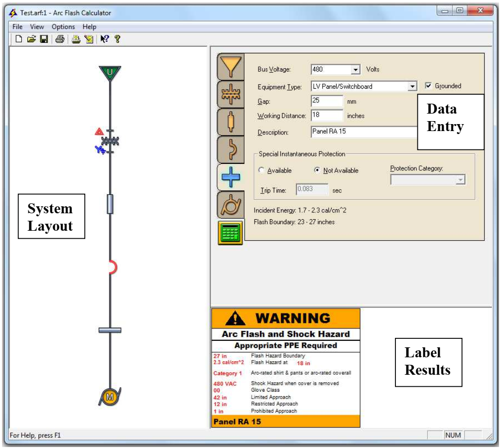The width and height of the screenshot is (501, 448).
Task: Save the file with the floppy disk icon
Action: (x=44, y=39)
